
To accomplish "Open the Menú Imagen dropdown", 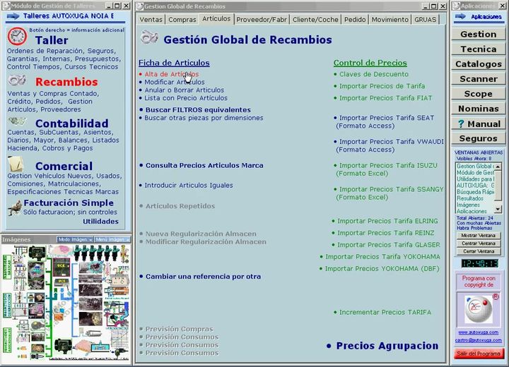I will tap(112, 239).
